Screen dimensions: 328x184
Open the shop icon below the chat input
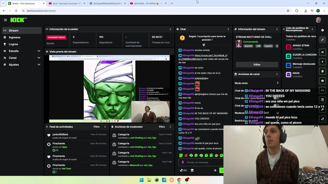tap(192, 170)
